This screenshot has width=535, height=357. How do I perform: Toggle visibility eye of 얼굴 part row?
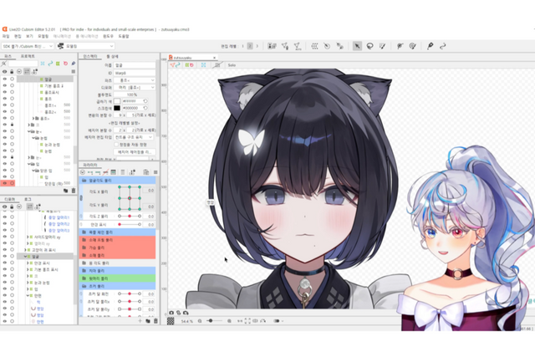[x=4, y=79]
